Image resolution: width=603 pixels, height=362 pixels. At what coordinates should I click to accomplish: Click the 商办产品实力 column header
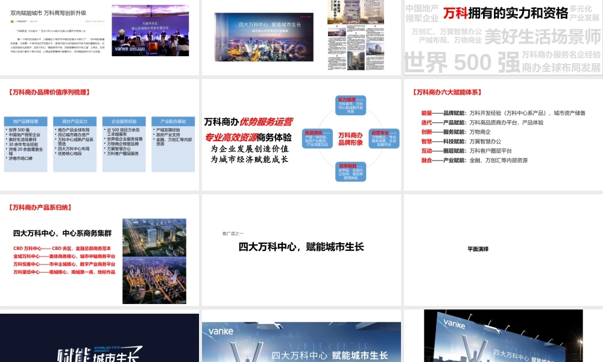[x=75, y=121]
